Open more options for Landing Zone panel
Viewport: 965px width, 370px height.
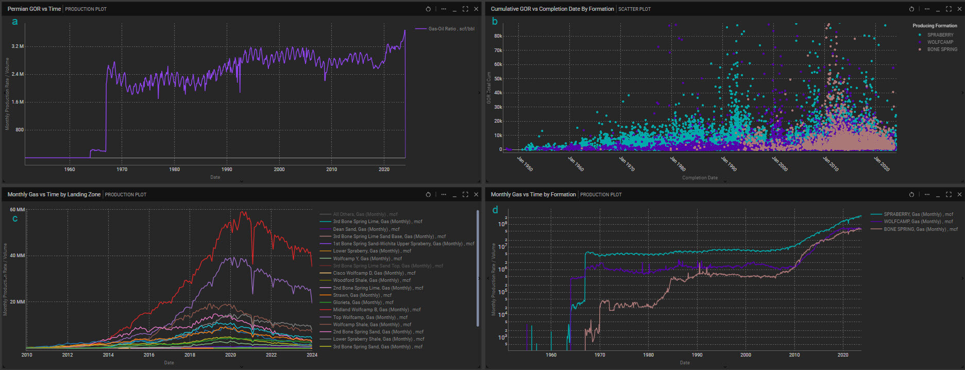point(444,194)
